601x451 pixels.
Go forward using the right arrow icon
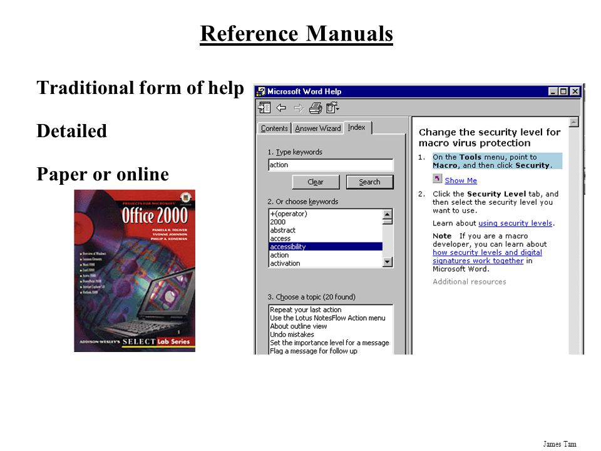coord(299,108)
